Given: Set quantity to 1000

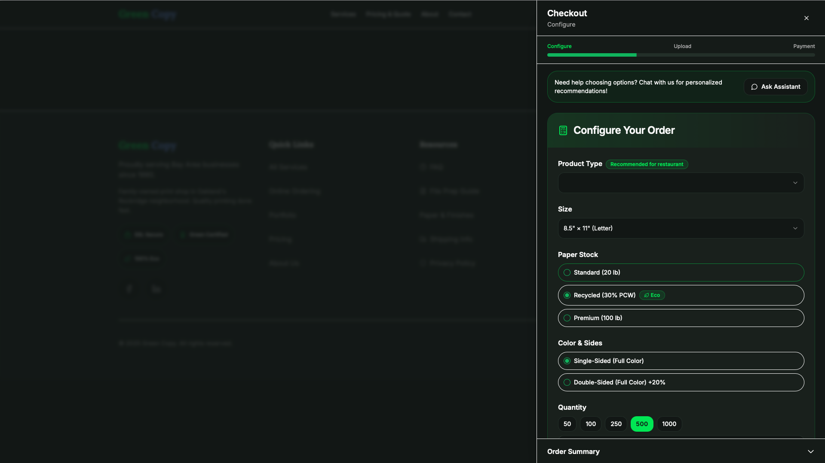Looking at the screenshot, I should click(669, 424).
